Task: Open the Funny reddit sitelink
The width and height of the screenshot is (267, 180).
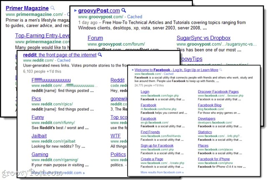Action: point(38,117)
